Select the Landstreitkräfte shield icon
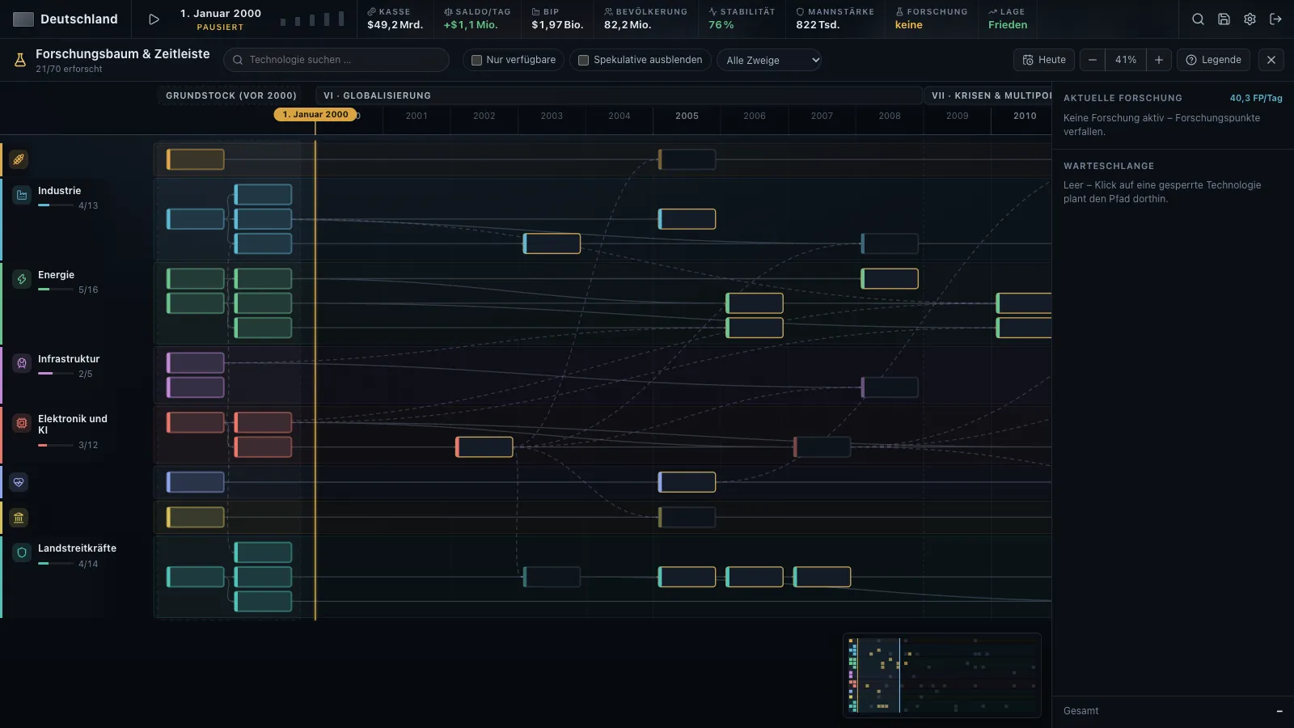This screenshot has width=1294, height=728. [22, 552]
